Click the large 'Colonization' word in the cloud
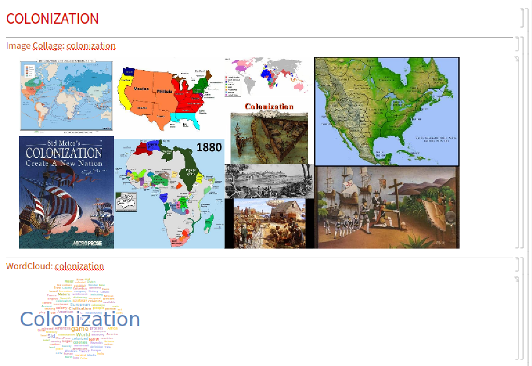This screenshot has width=532, height=366. (80, 320)
